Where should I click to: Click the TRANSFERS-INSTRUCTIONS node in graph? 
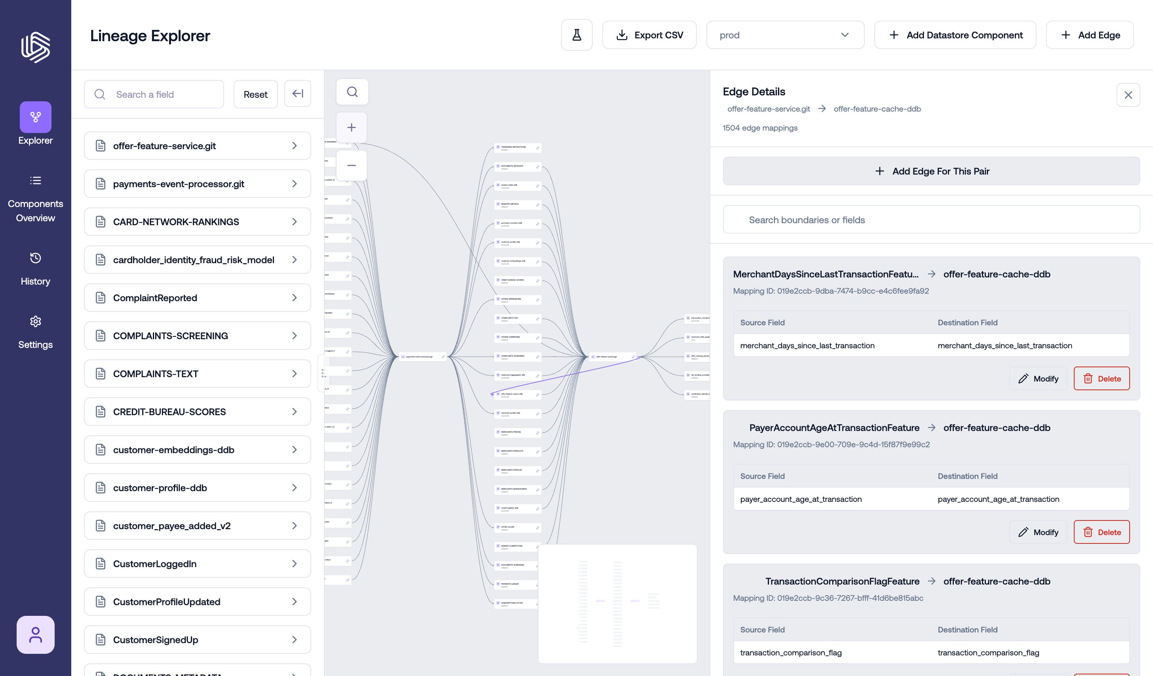click(x=518, y=148)
